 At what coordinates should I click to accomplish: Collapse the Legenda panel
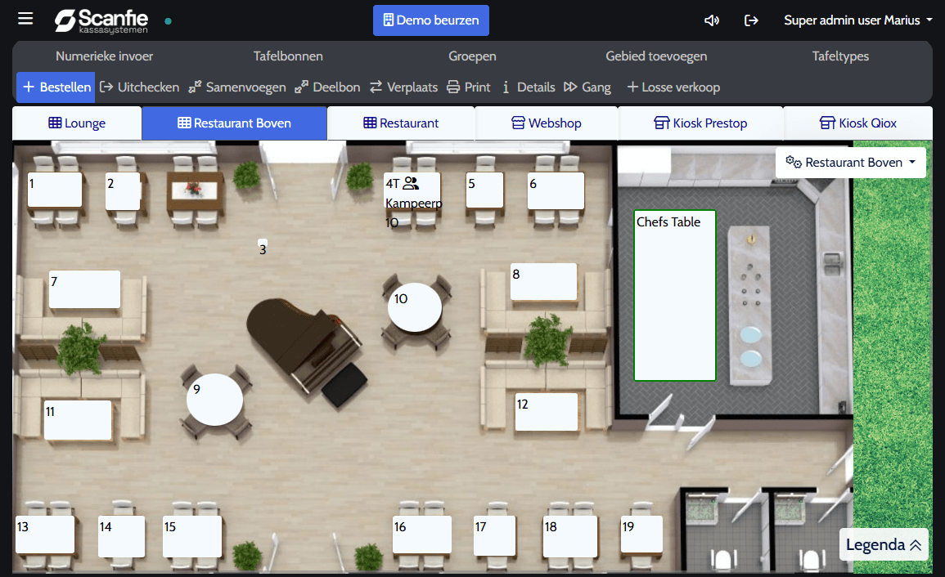tap(884, 544)
